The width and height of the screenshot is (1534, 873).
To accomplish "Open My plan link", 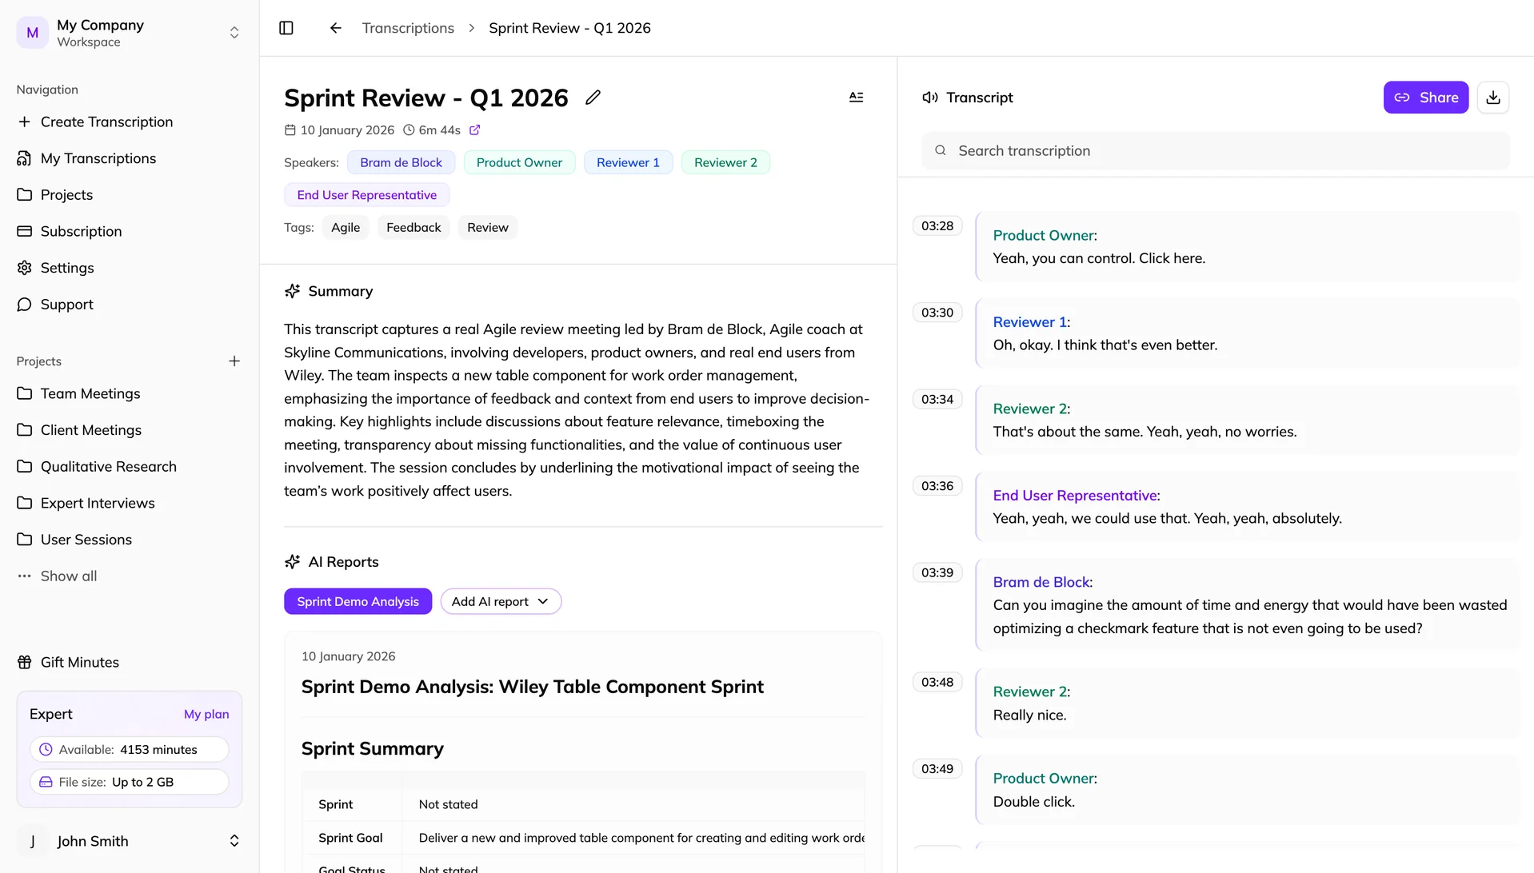I will (206, 714).
